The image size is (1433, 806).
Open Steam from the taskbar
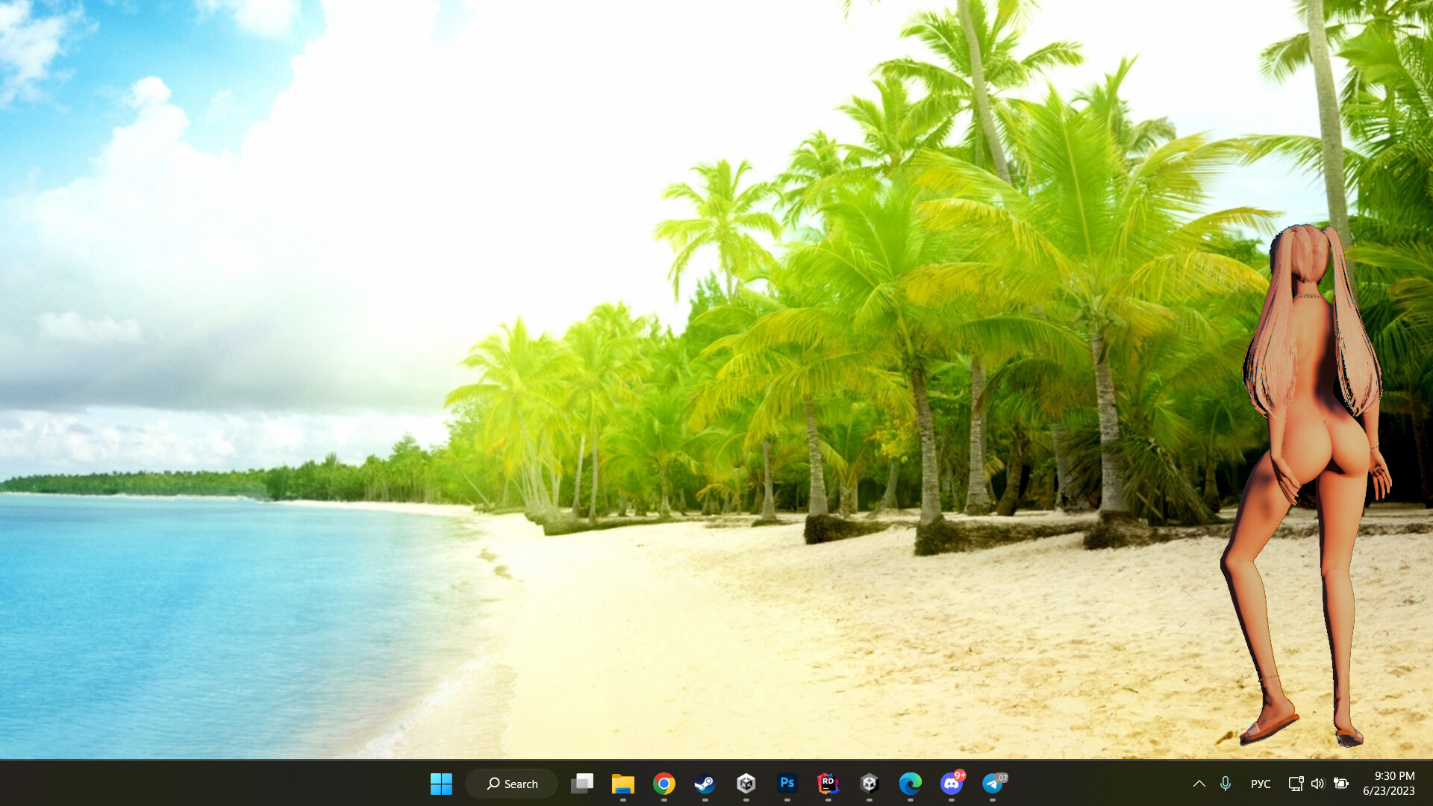[705, 784]
